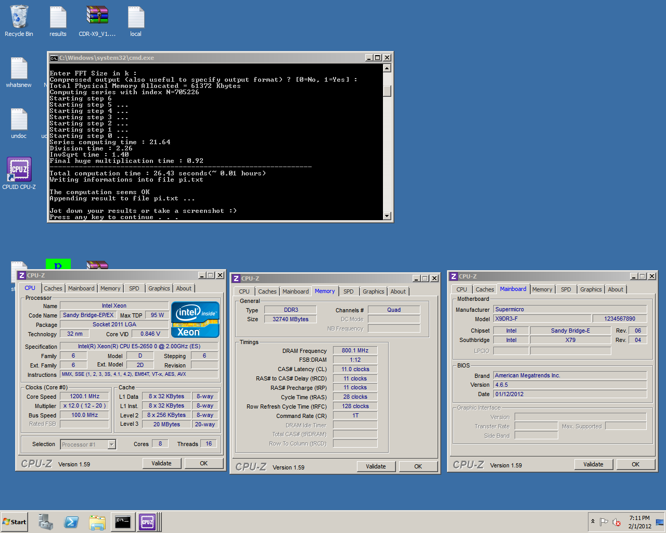Screen dimensions: 666x533
Task: Open the results file icon
Action: point(58,21)
